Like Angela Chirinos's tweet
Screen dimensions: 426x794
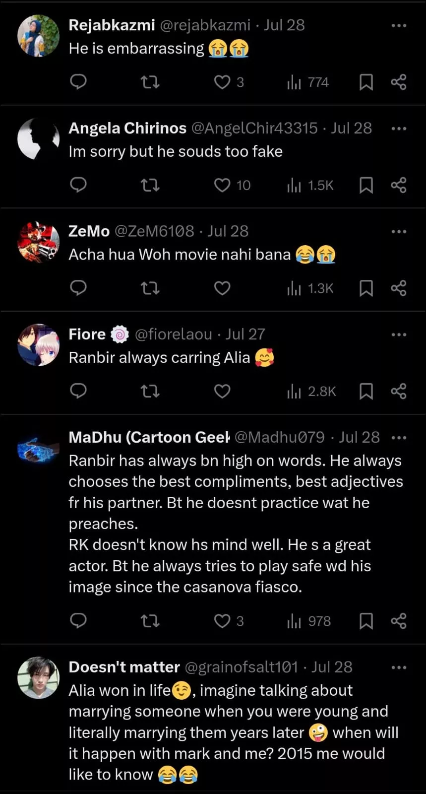click(222, 185)
